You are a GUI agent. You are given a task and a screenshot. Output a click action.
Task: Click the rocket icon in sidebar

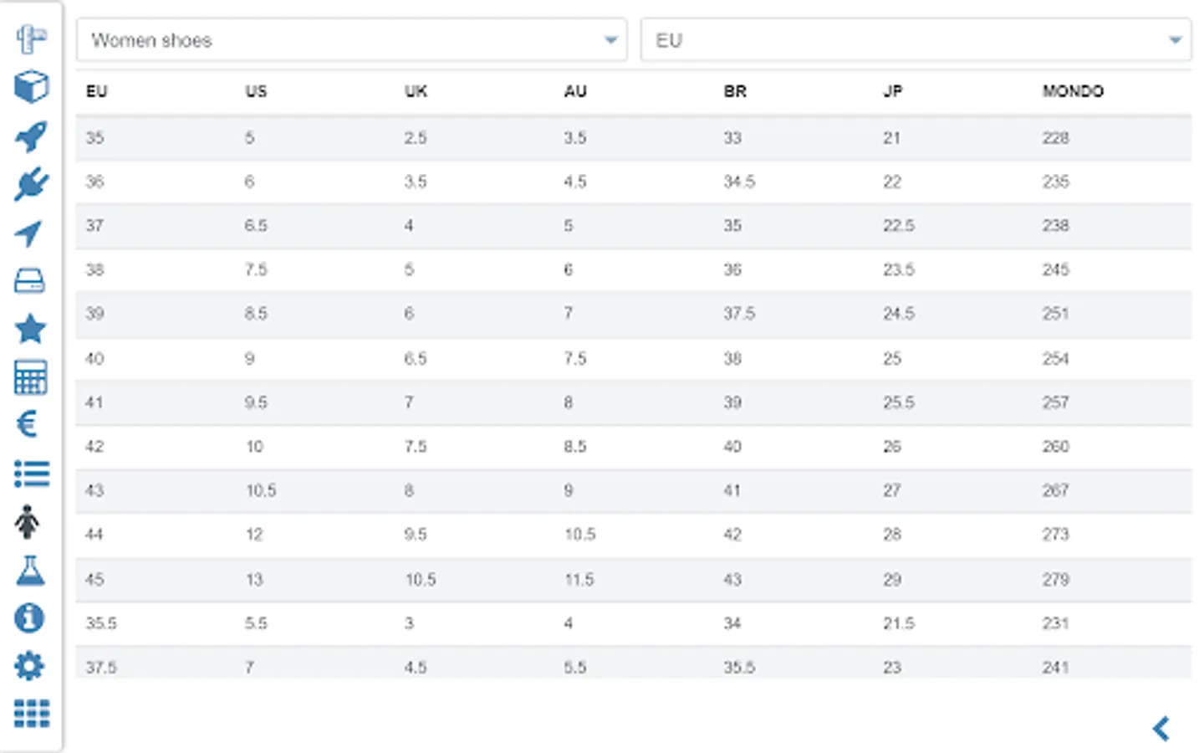[x=31, y=136]
